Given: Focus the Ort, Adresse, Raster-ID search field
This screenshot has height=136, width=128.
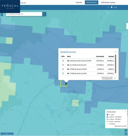Looking at the screenshot, I should coord(24,14).
